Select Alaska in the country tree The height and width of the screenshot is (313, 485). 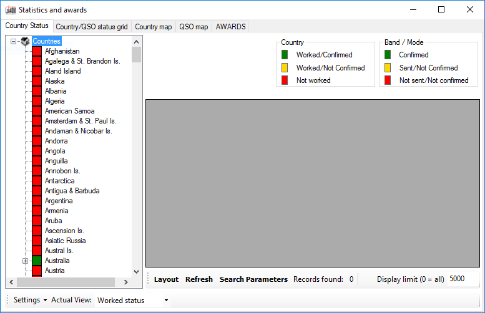[x=55, y=81]
